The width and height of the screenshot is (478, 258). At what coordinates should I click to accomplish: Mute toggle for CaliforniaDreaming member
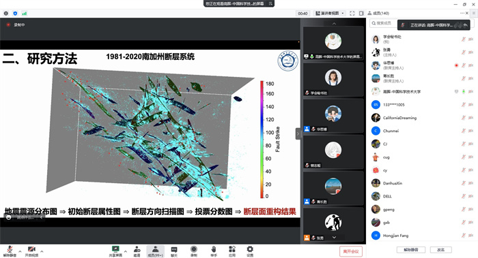click(x=464, y=118)
